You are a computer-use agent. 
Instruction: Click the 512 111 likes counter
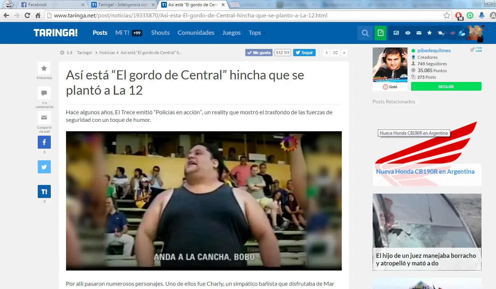point(283,53)
